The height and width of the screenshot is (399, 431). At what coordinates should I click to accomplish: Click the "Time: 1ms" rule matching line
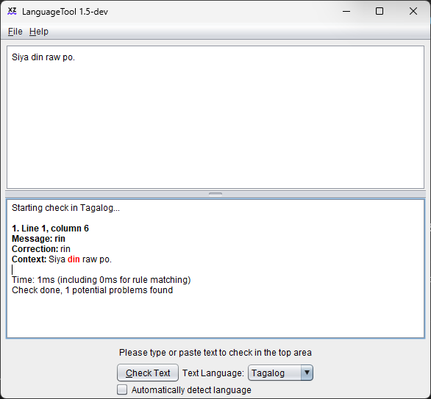(101, 280)
